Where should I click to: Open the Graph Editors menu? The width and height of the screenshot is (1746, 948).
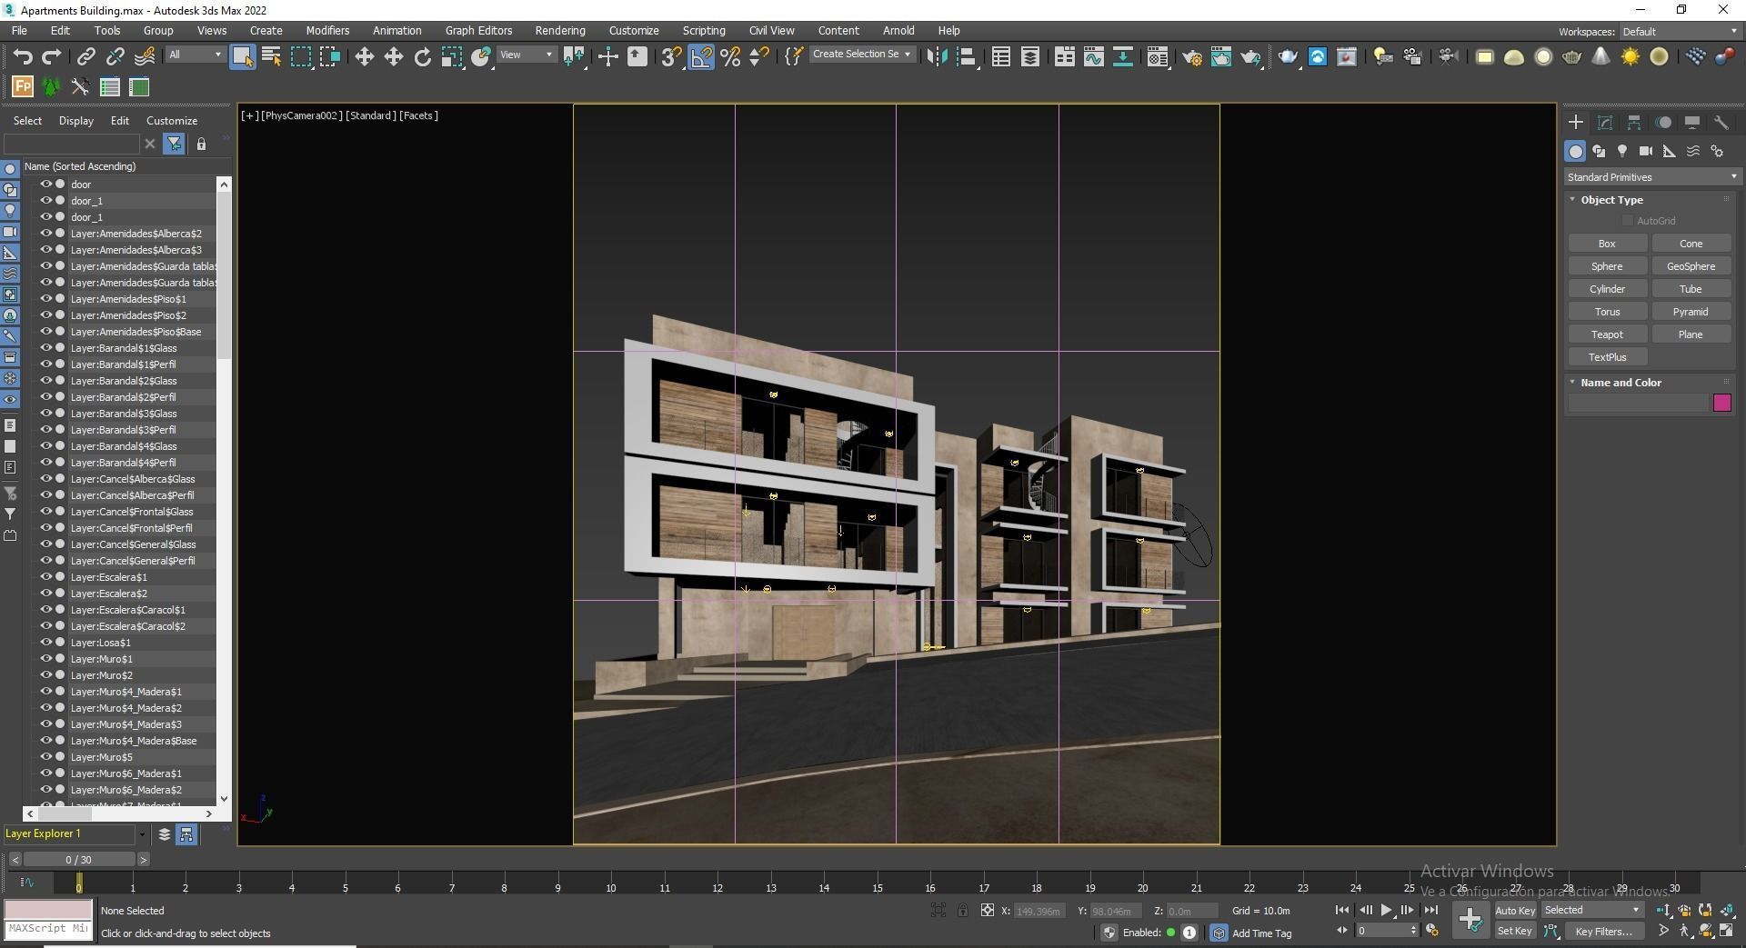(x=478, y=30)
